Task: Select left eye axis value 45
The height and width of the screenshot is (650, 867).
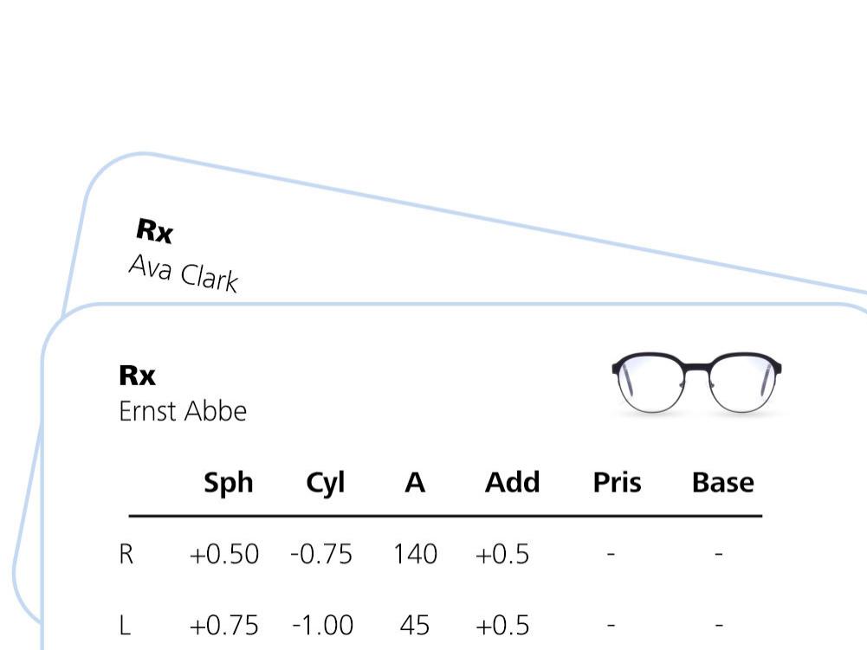Action: pyautogui.click(x=414, y=625)
